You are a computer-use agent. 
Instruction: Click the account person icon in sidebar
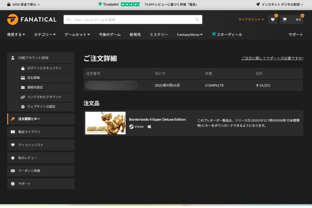pos(13,58)
